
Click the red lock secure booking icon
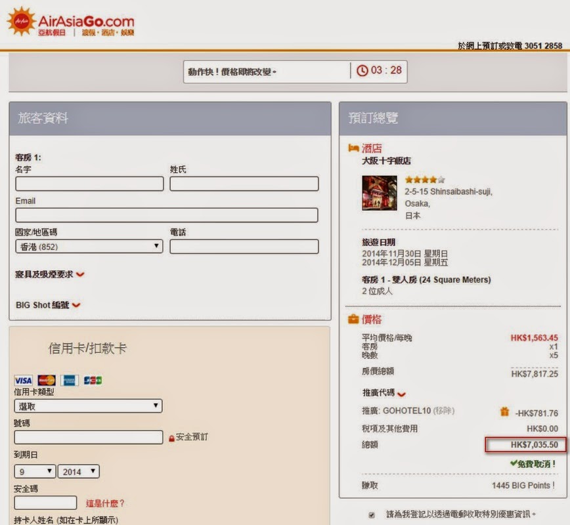coord(171,438)
